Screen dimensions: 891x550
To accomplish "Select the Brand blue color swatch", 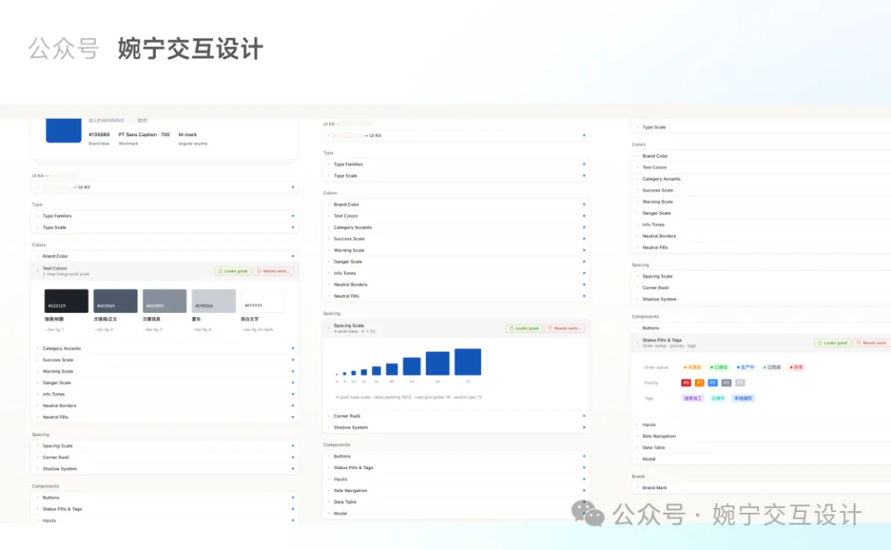I will [x=64, y=130].
